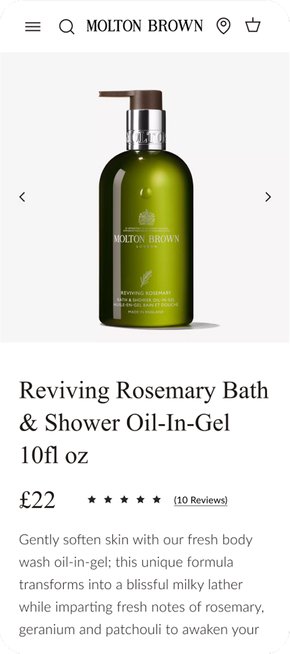The image size is (290, 654).
Task: Select the third rating star
Action: click(124, 499)
